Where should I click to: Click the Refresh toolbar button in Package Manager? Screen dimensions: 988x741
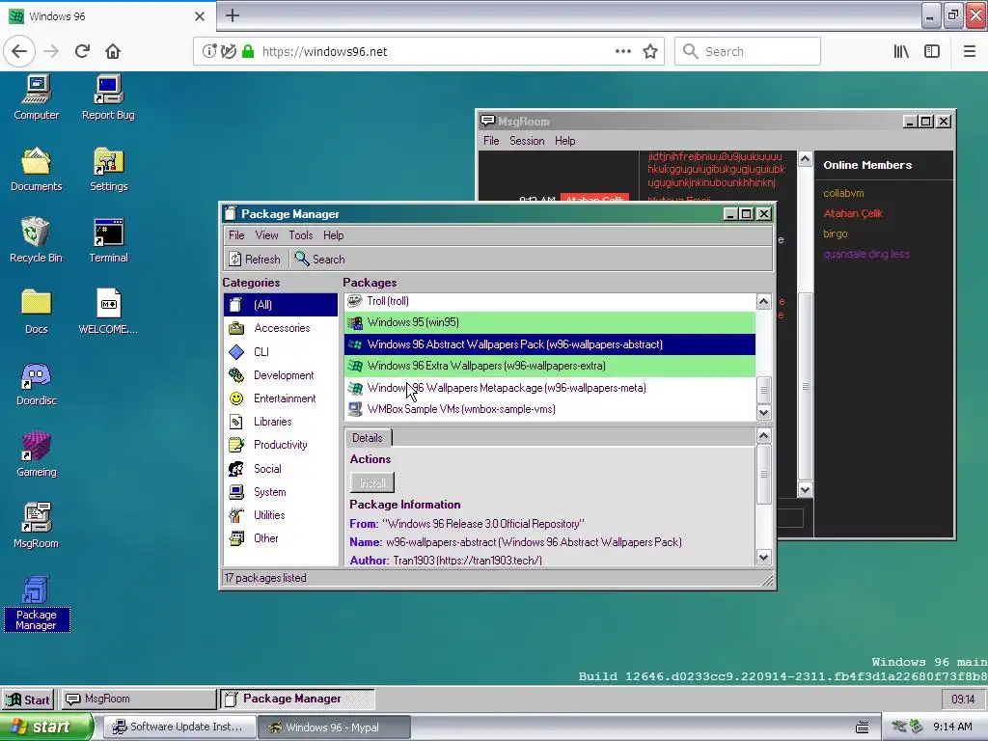pyautogui.click(x=255, y=259)
